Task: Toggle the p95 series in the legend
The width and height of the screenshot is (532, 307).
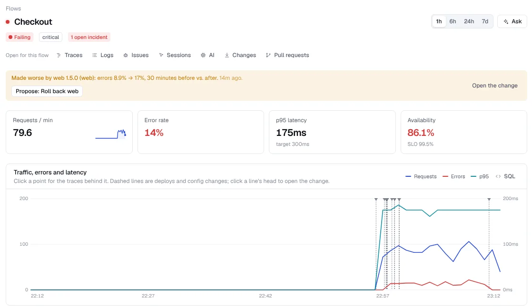Action: pos(480,176)
